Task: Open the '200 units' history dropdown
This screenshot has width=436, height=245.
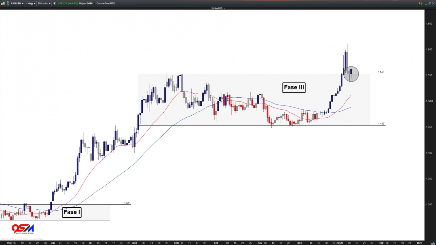Action: coord(44,3)
